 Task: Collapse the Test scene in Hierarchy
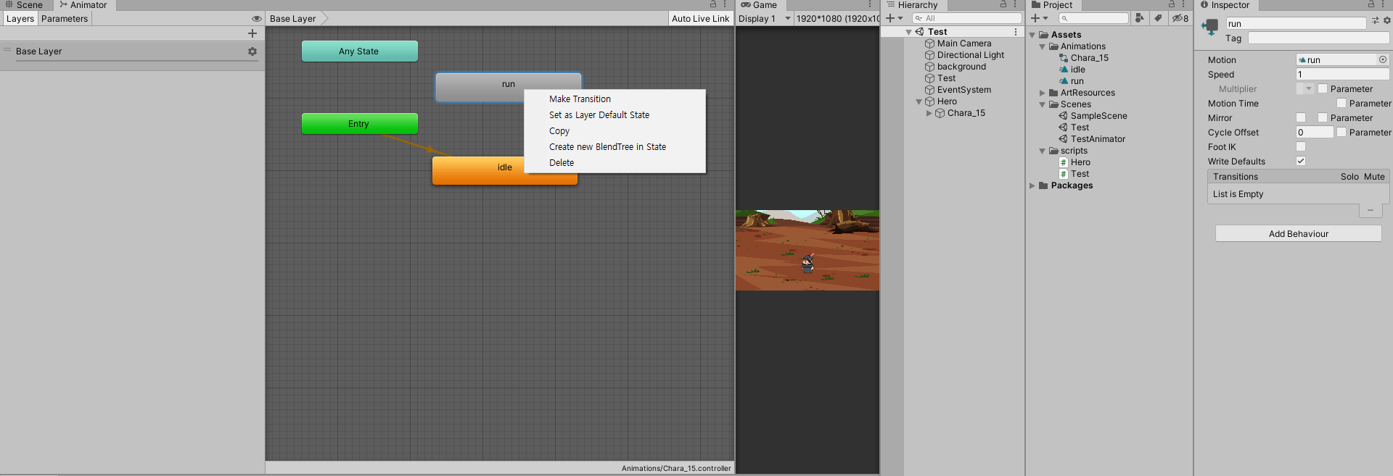[908, 32]
